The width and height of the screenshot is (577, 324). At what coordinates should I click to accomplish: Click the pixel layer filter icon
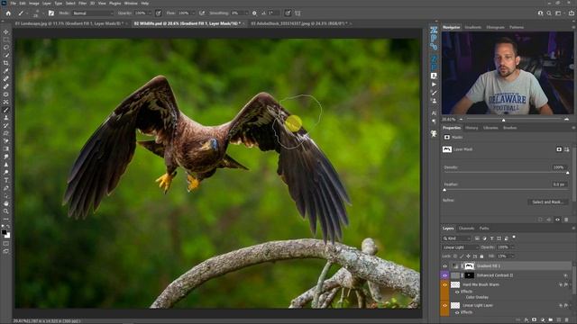tap(477, 238)
